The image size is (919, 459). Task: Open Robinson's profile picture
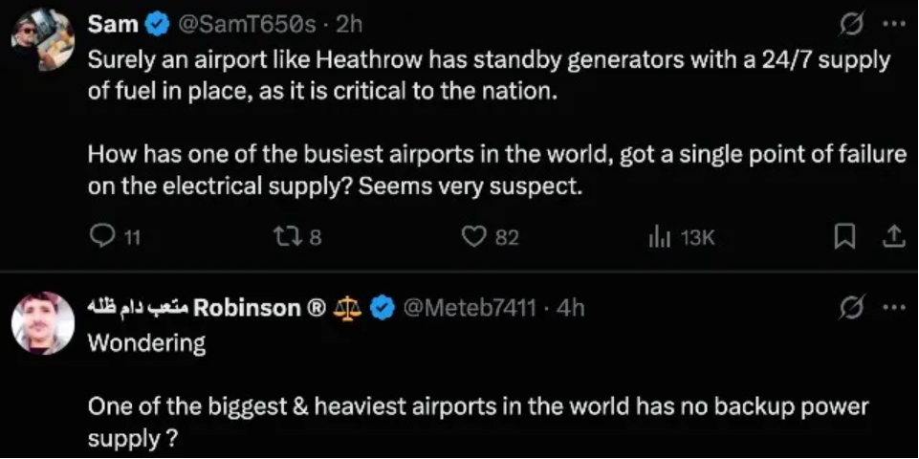coord(43,323)
